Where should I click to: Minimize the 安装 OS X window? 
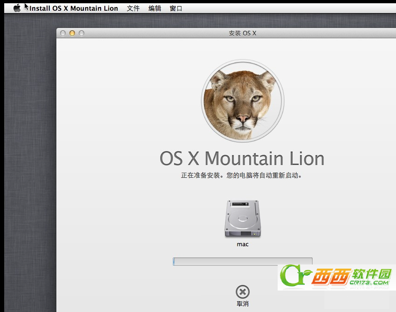tap(72, 33)
